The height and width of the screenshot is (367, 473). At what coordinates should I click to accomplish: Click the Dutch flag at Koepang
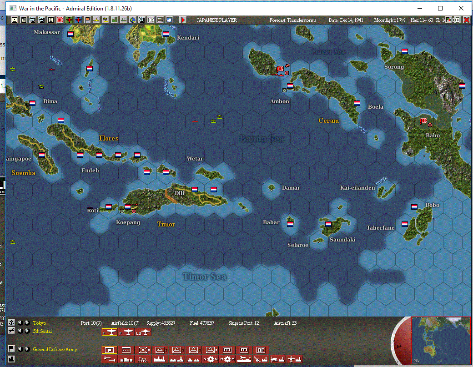coord(128,207)
